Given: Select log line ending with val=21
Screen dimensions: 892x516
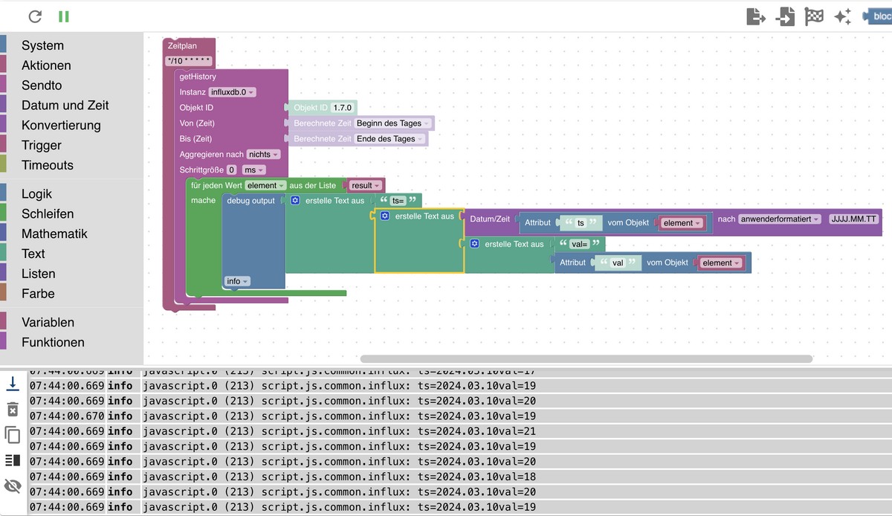Looking at the screenshot, I should pyautogui.click(x=460, y=431).
